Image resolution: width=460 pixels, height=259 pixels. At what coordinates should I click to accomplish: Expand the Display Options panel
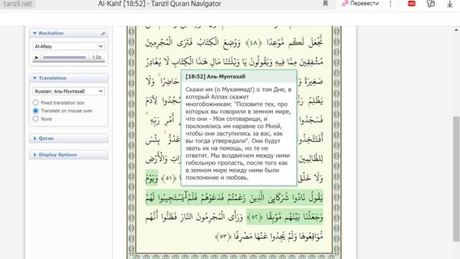(68, 155)
